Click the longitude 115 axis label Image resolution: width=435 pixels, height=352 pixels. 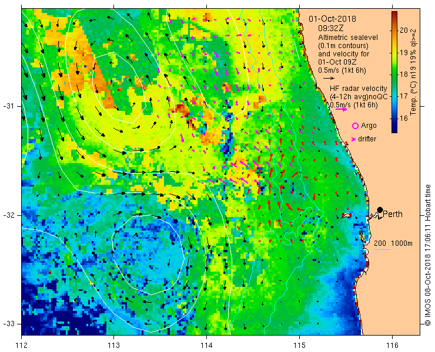click(299, 346)
